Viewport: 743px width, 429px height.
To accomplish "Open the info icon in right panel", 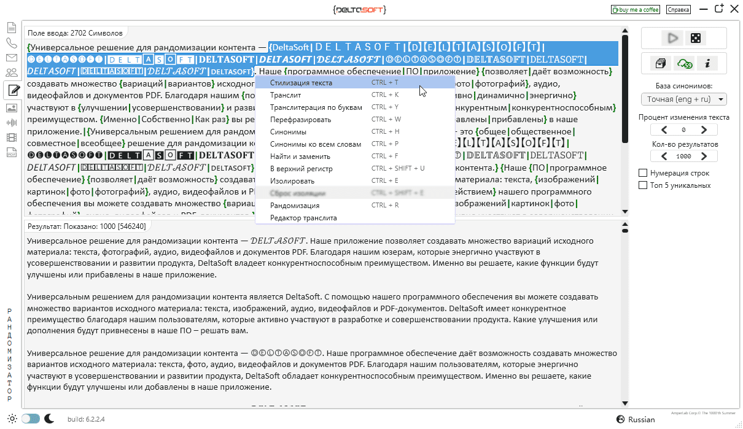I will click(x=707, y=63).
